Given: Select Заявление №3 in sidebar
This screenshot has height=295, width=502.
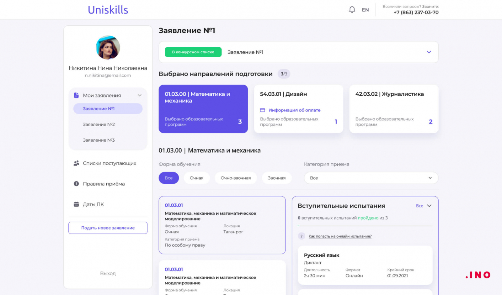Looking at the screenshot, I should [99, 140].
